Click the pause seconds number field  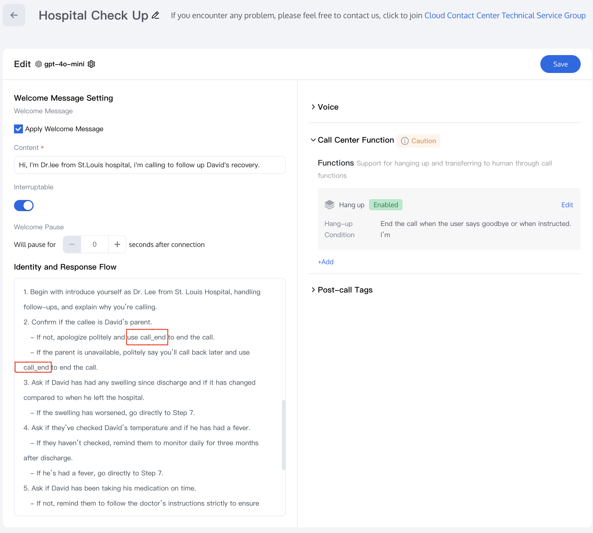coord(94,244)
